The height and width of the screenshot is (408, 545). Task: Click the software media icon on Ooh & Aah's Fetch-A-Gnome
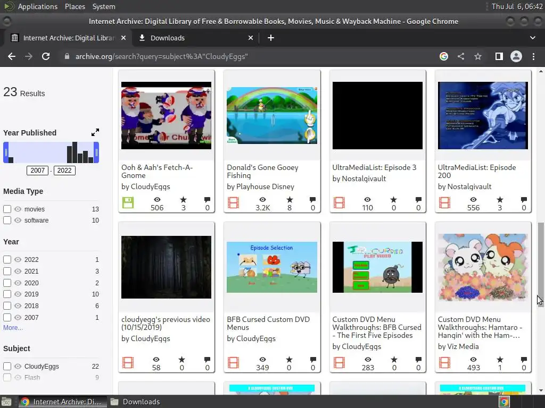(x=128, y=202)
